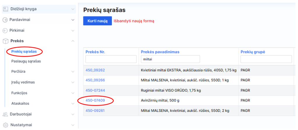The image size is (298, 130).
Task: Click the Pirkimai arrow icon
Action: tap(5, 30)
